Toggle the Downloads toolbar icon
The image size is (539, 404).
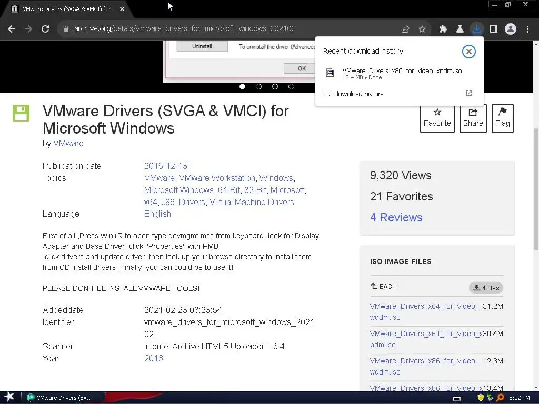click(x=476, y=29)
